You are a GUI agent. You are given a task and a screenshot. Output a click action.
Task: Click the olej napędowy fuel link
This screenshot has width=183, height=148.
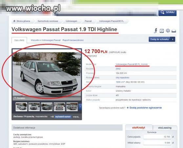[122, 78]
